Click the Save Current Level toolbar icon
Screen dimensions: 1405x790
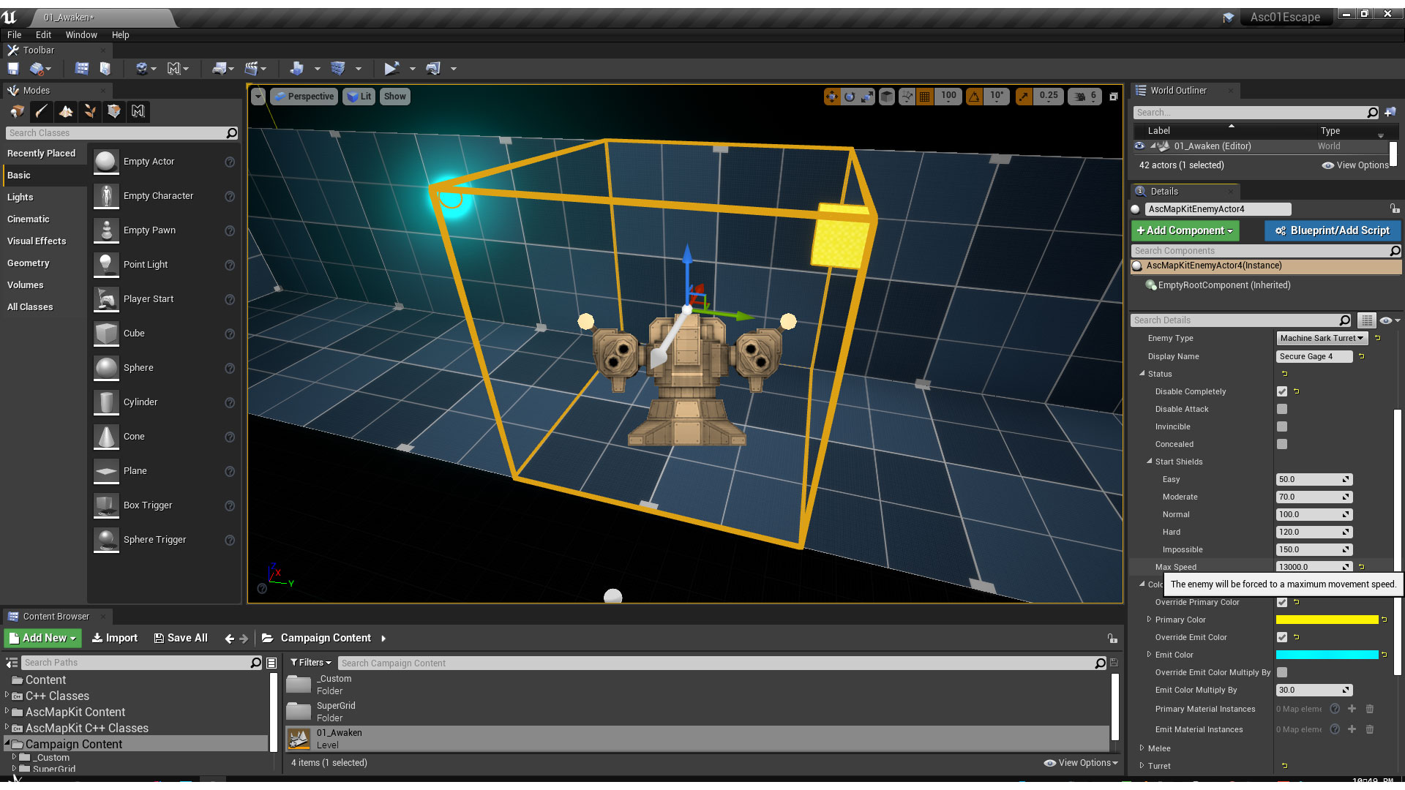13,68
